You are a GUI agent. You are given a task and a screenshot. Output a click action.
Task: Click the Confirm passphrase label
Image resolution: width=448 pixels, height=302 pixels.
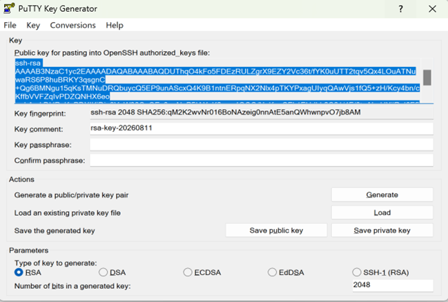[50, 161]
